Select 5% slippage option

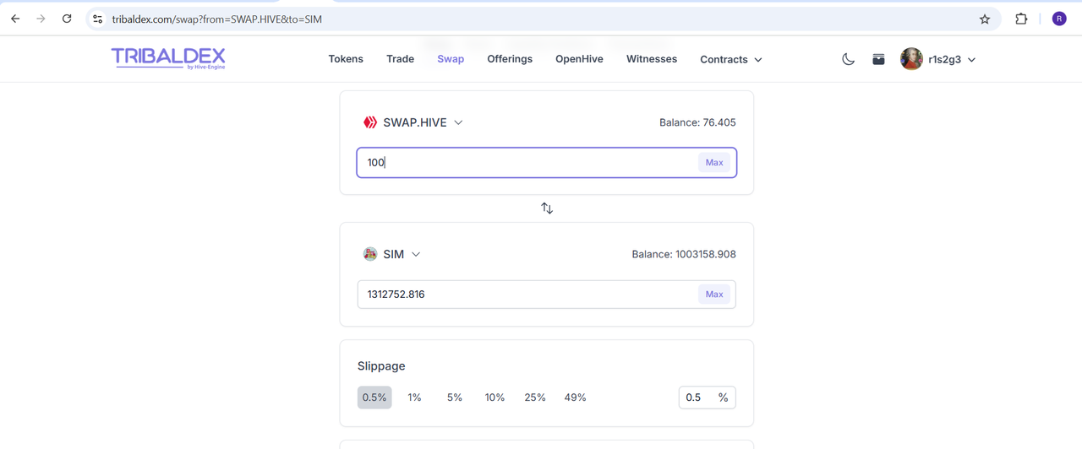coord(455,398)
